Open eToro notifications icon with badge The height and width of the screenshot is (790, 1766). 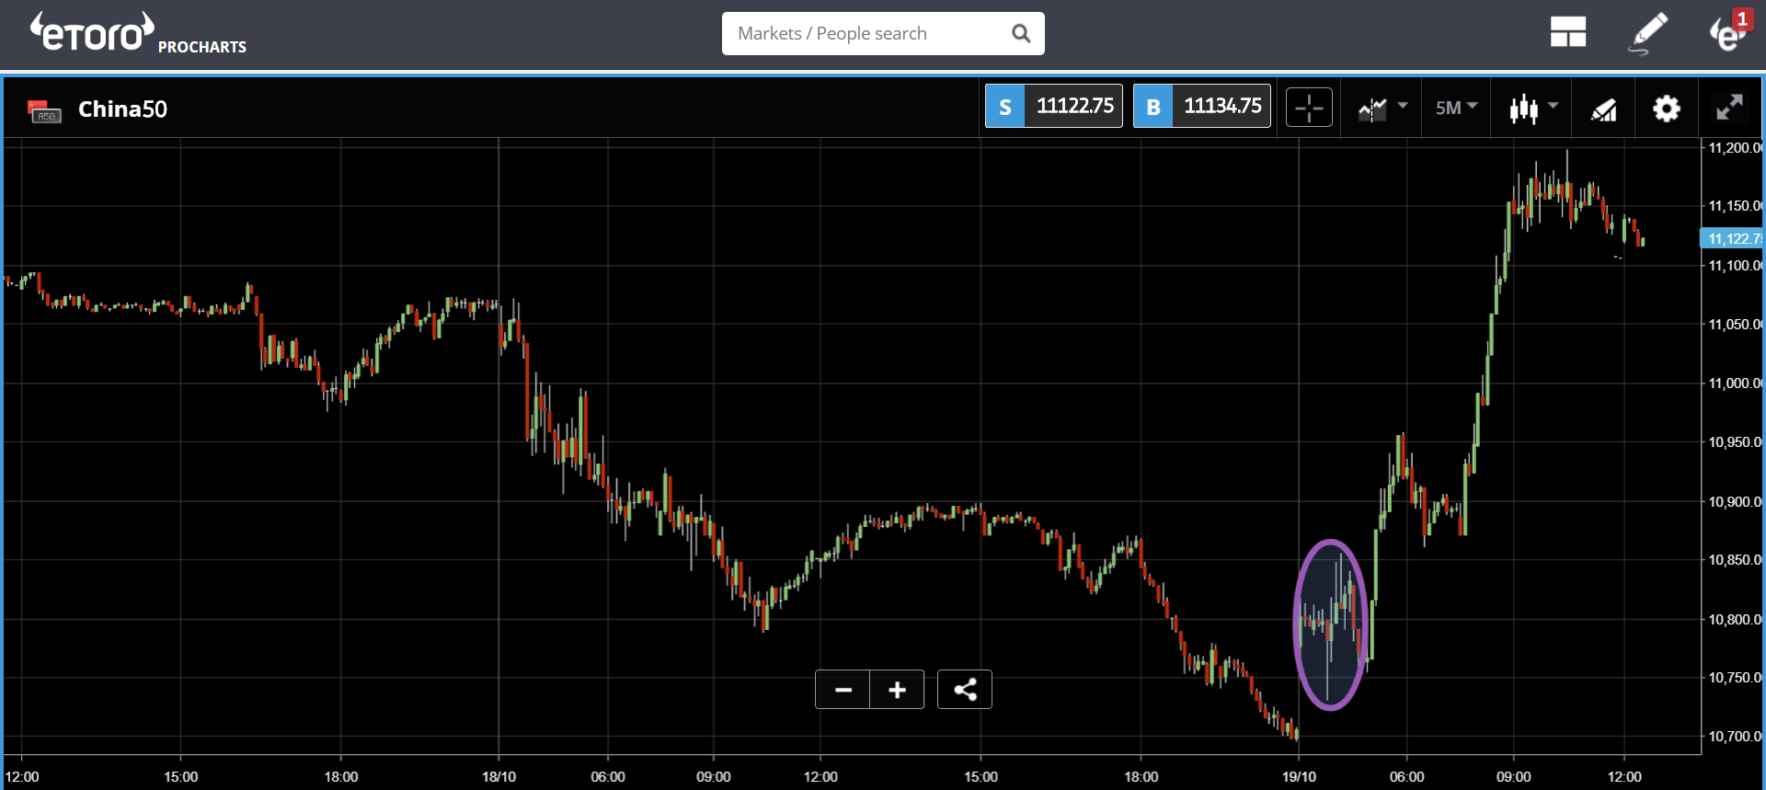1729,31
